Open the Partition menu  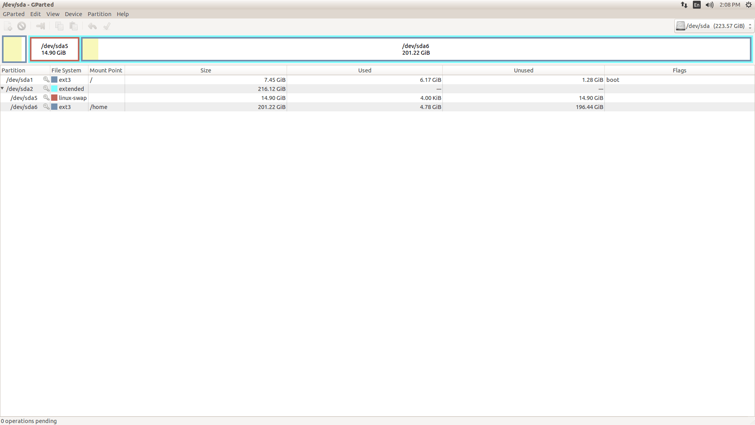pyautogui.click(x=99, y=14)
